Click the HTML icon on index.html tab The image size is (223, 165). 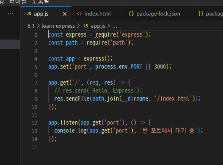79,13
